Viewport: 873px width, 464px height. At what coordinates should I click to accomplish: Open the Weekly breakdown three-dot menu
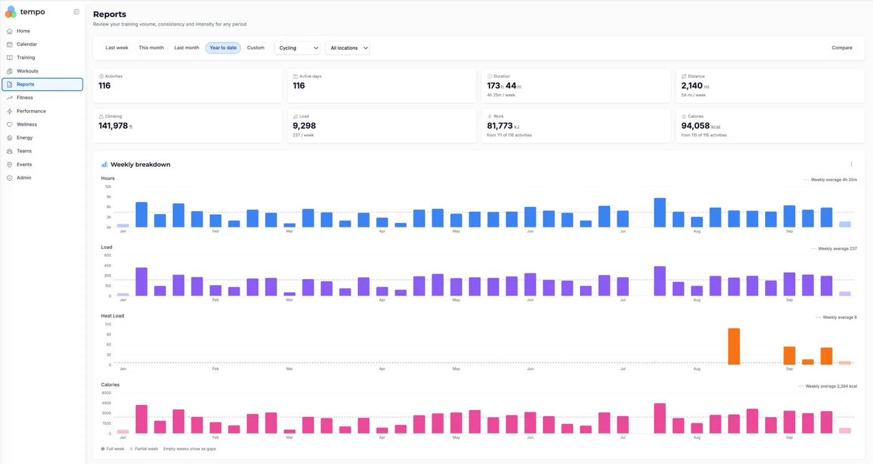[x=852, y=164]
